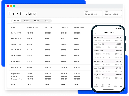Tap the More dots in the phone bottom bar
Screen dimensions: 129x96
[x=121, y=85]
